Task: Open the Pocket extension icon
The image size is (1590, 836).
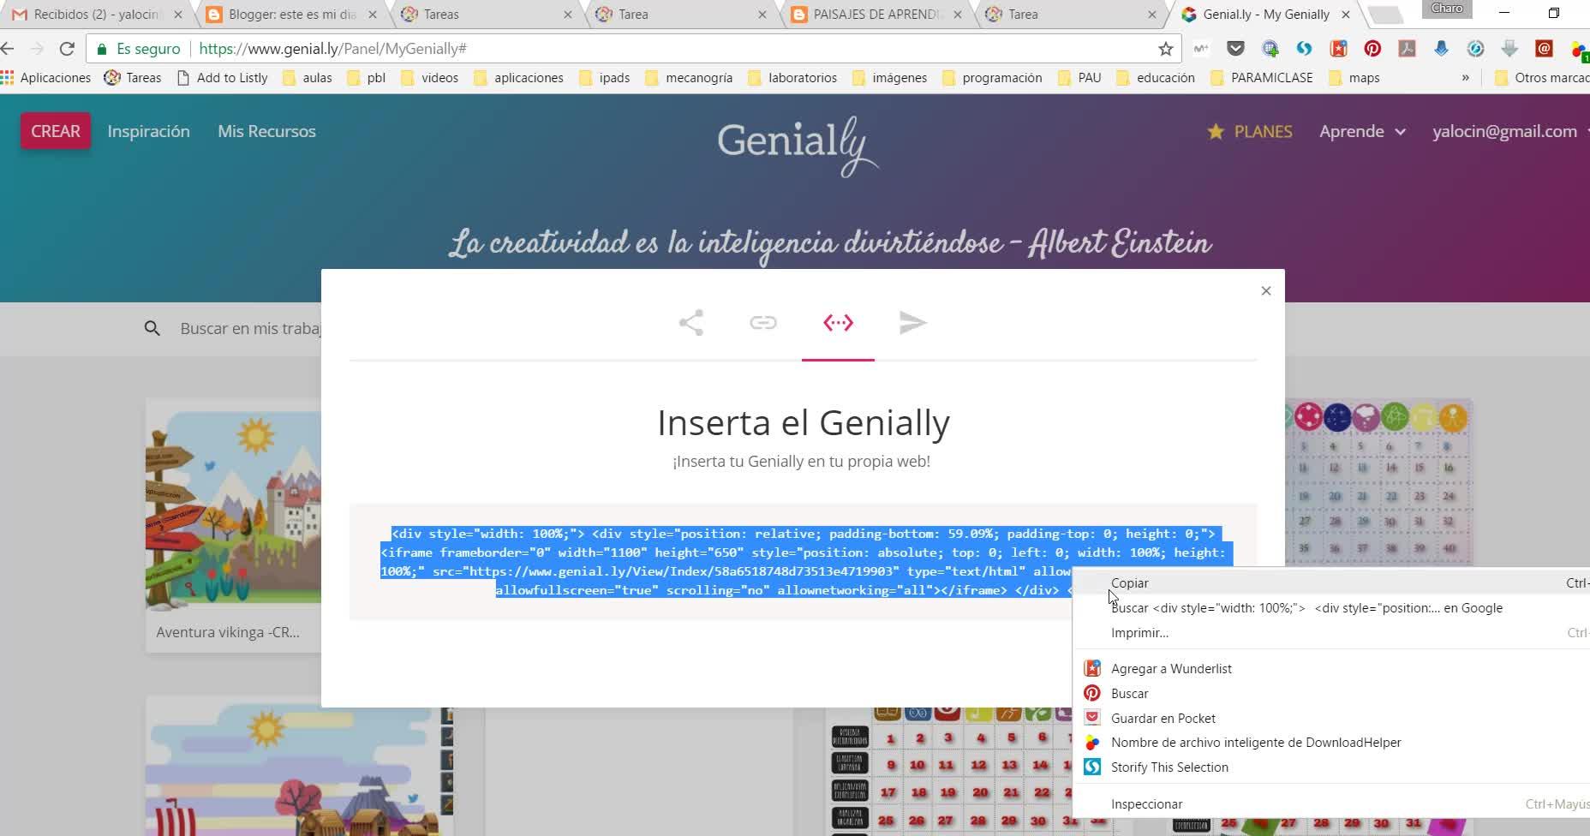Action: [1235, 49]
